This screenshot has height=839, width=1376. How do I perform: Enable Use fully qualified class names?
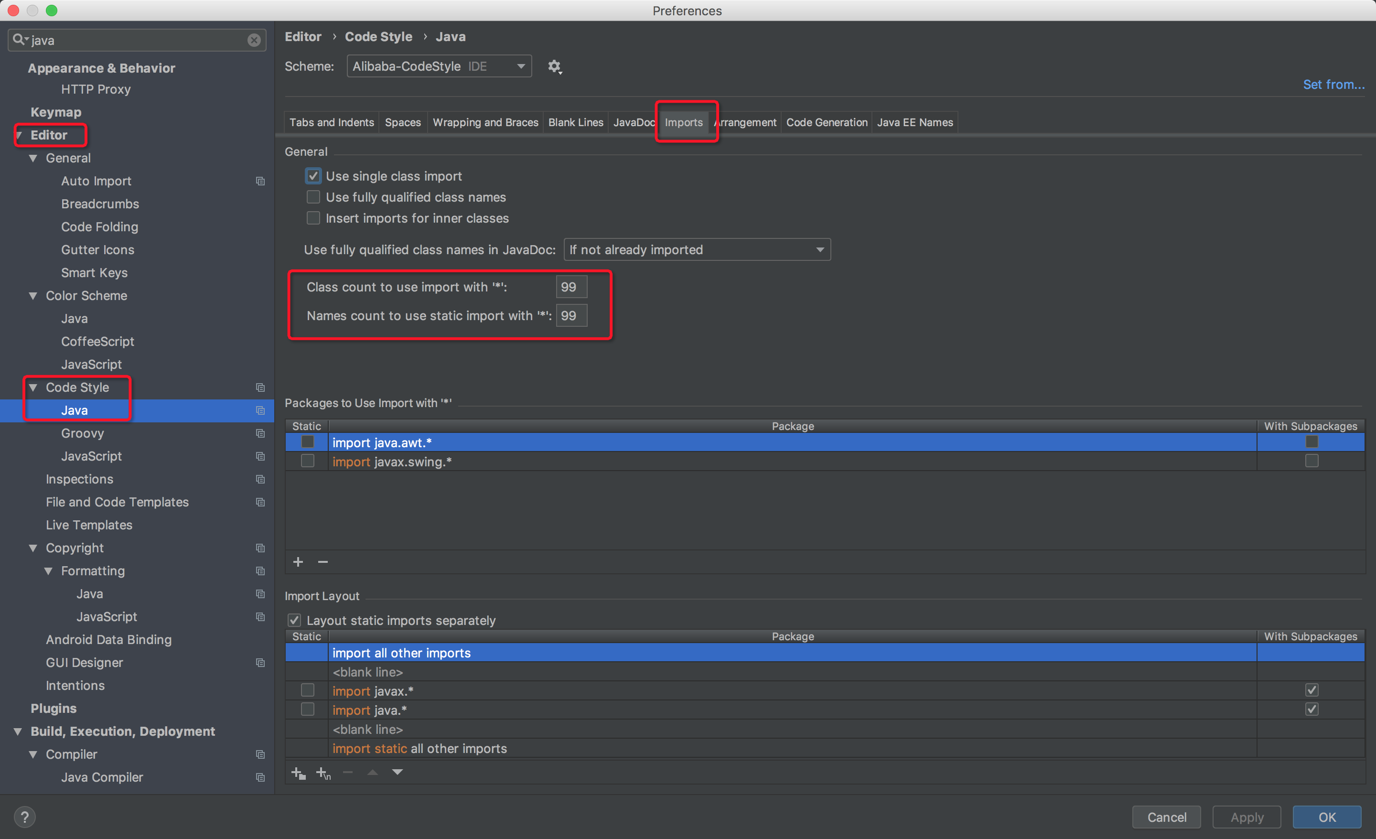click(313, 197)
